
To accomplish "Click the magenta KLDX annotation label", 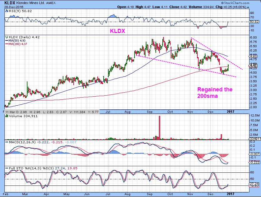I will 117,31.
